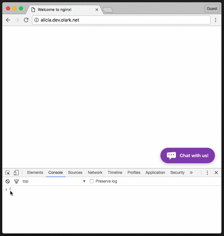Click the address bar showing alicia.dev.olark.net

tap(121, 20)
